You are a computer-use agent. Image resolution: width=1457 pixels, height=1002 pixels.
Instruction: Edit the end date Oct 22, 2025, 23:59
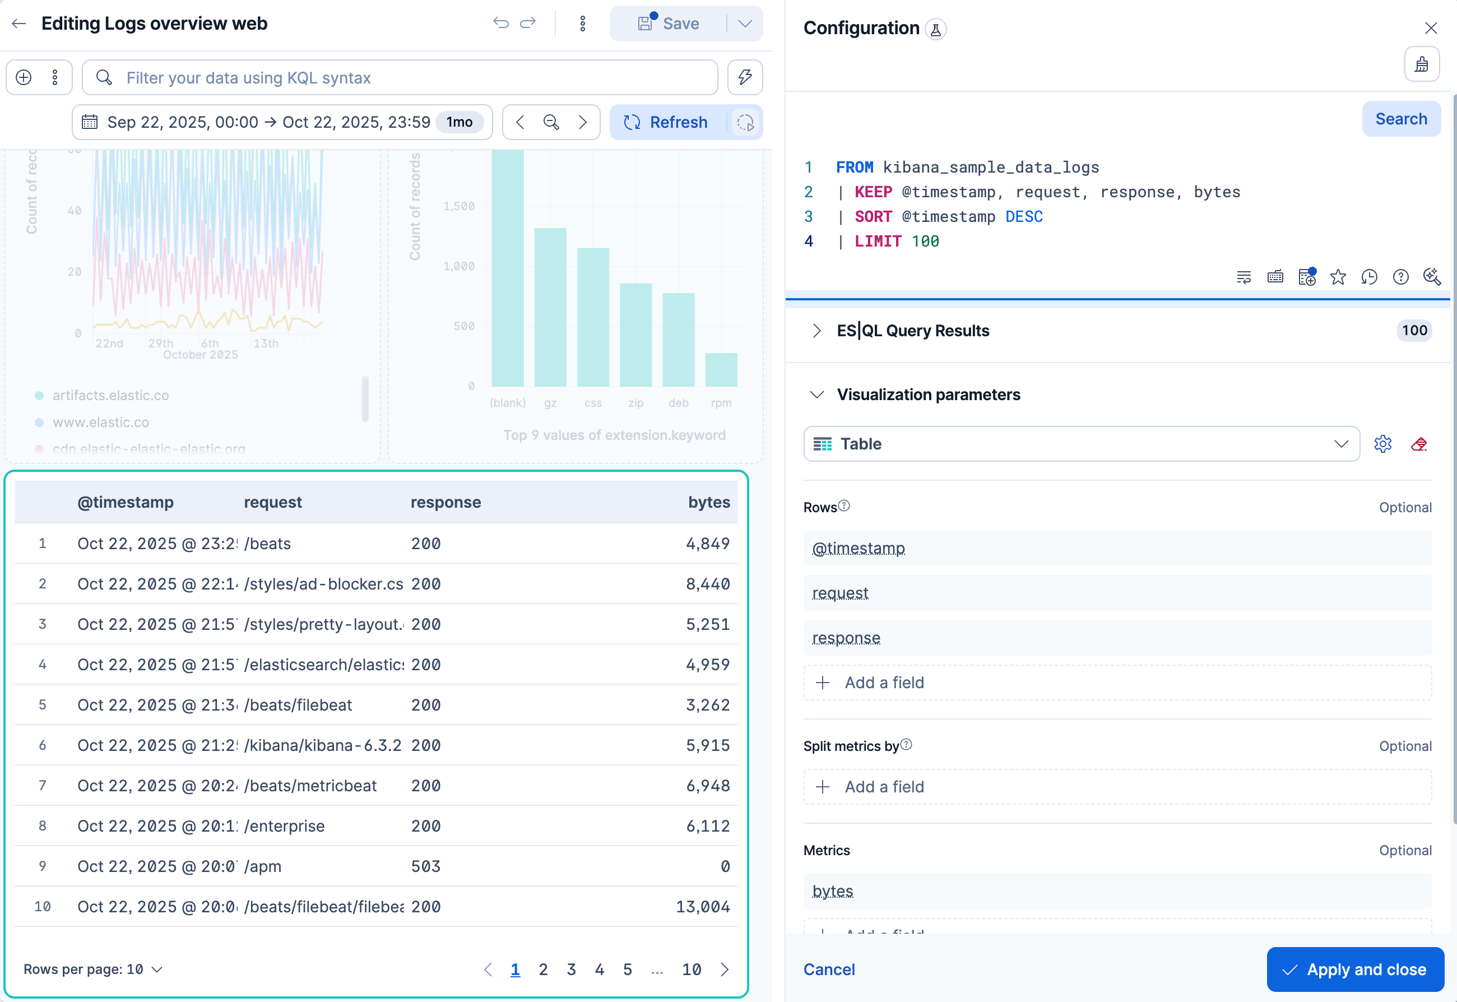point(356,122)
